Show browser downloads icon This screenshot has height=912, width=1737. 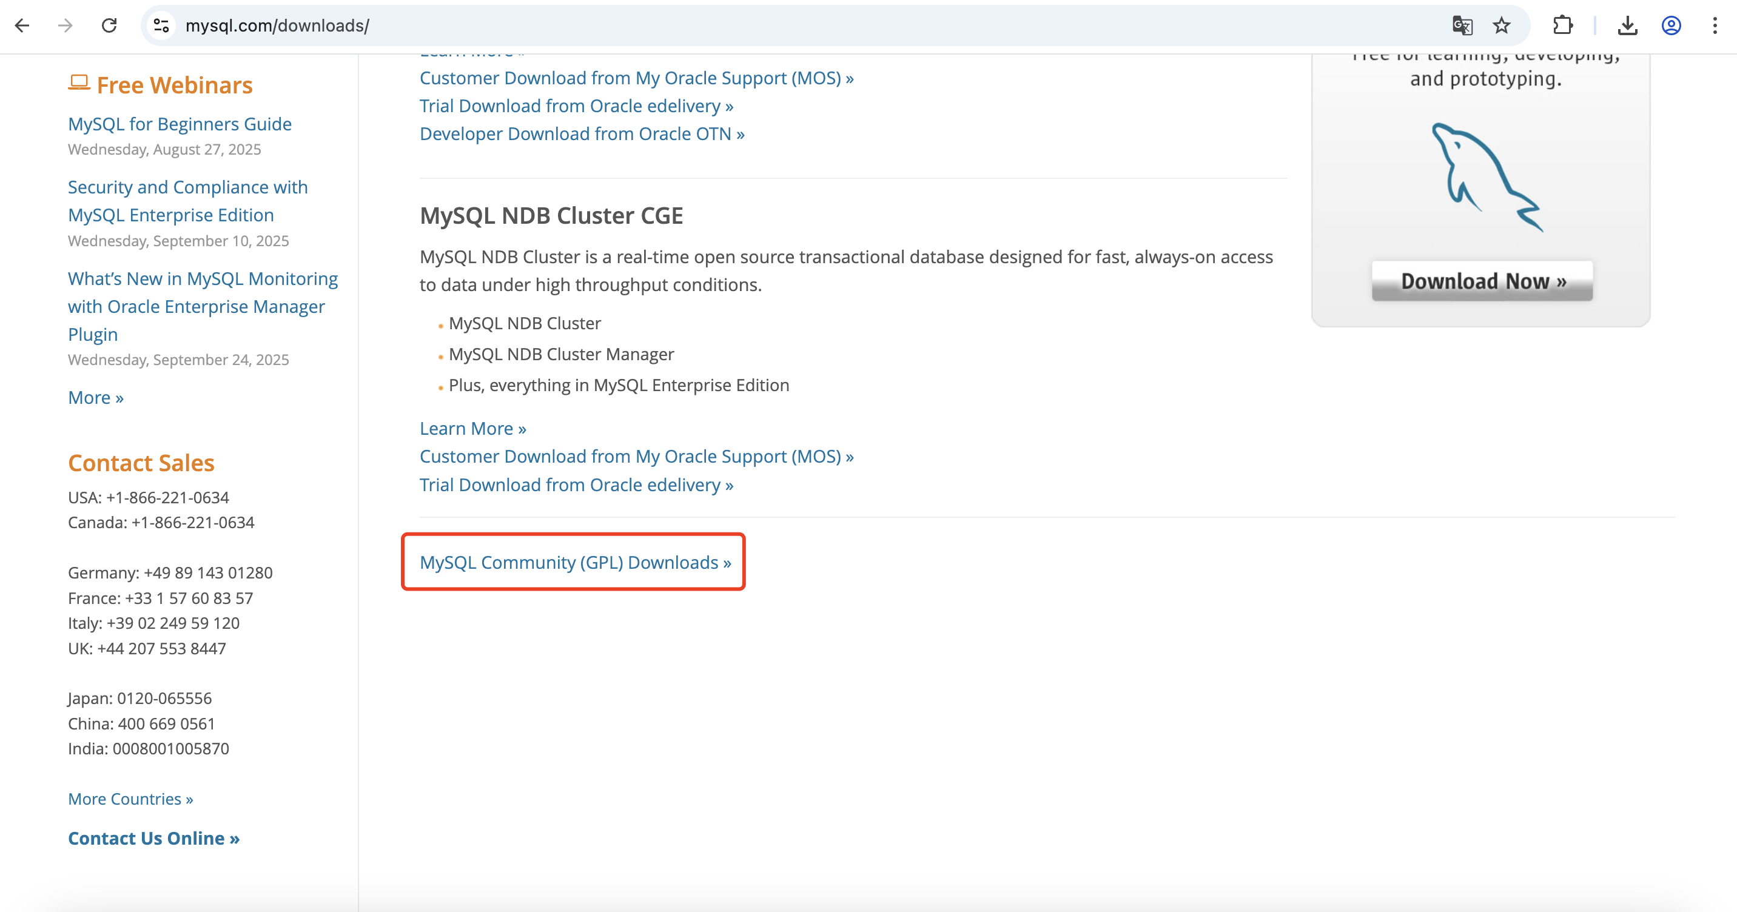(x=1627, y=25)
